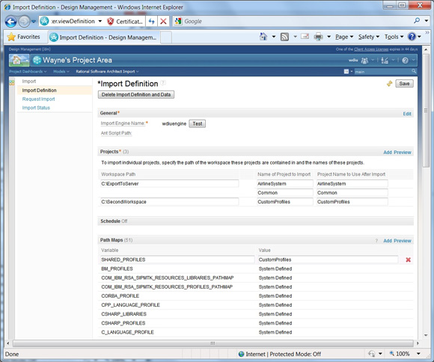Open a new blank tab
Screen dimensions: 434x362
point(166,37)
